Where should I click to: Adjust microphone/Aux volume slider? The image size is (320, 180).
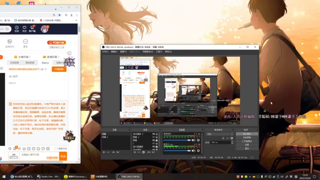pos(177,151)
